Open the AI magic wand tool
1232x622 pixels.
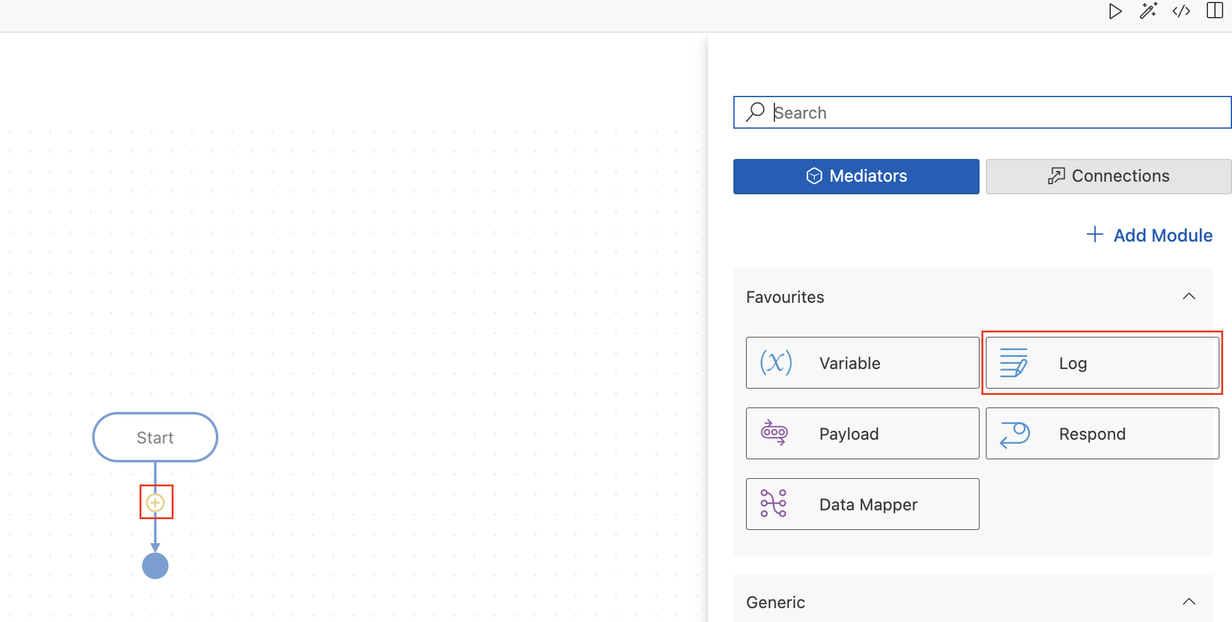[1148, 11]
